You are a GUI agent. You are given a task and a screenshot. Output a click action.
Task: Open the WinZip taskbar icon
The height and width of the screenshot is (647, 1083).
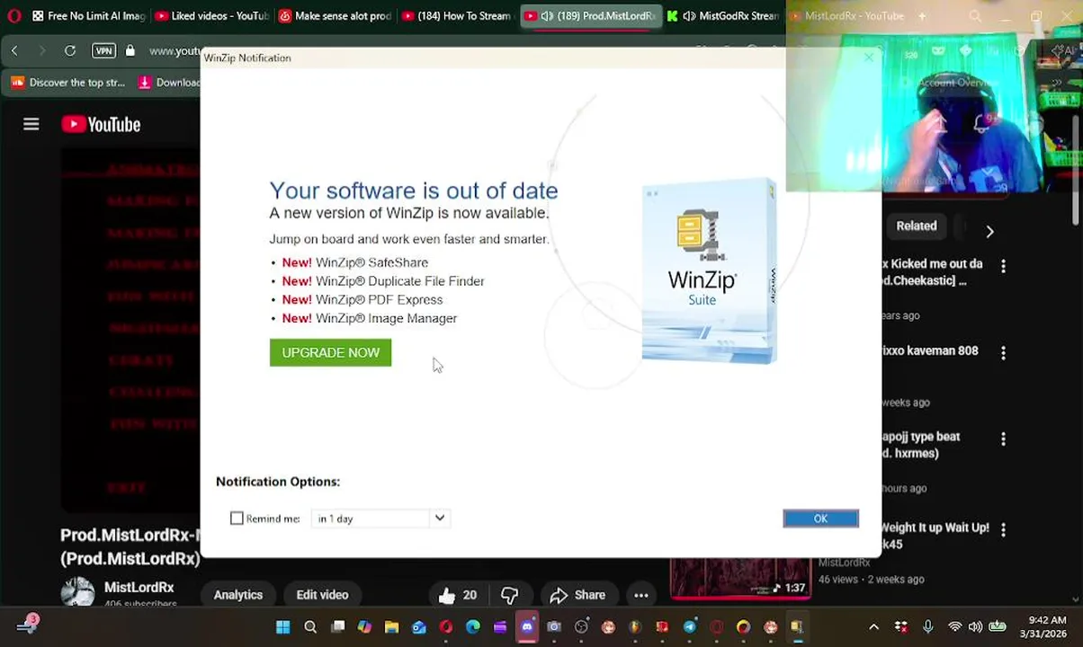(797, 627)
